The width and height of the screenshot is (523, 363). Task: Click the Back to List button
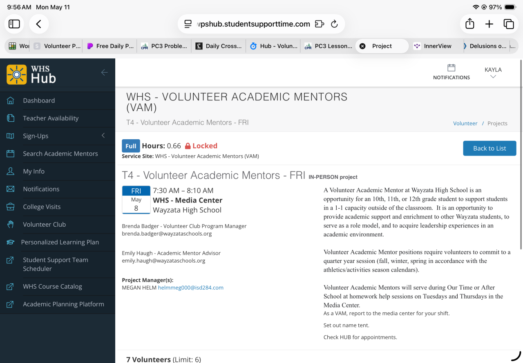coord(489,148)
